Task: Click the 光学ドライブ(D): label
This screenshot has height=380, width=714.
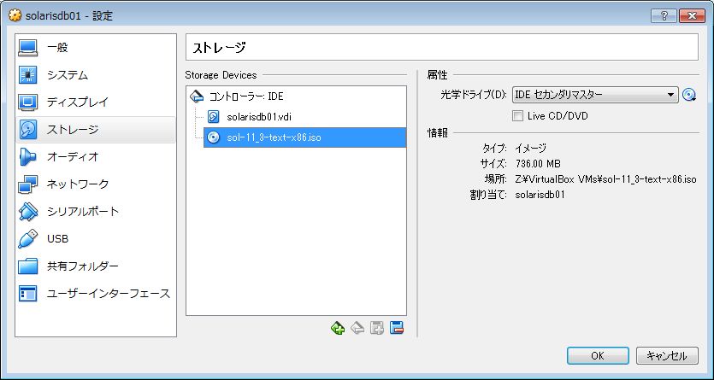Action: [473, 95]
